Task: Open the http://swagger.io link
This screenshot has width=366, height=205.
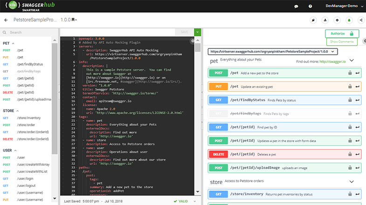Action: pos(332,61)
